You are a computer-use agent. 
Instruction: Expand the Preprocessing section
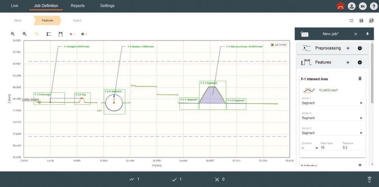(x=360, y=48)
